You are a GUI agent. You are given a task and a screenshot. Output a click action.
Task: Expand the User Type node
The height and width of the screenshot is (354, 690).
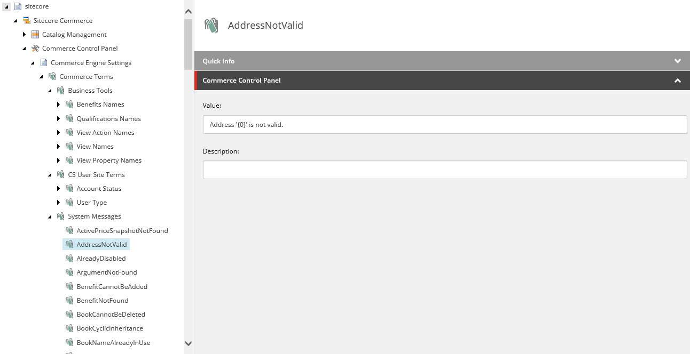coord(58,202)
